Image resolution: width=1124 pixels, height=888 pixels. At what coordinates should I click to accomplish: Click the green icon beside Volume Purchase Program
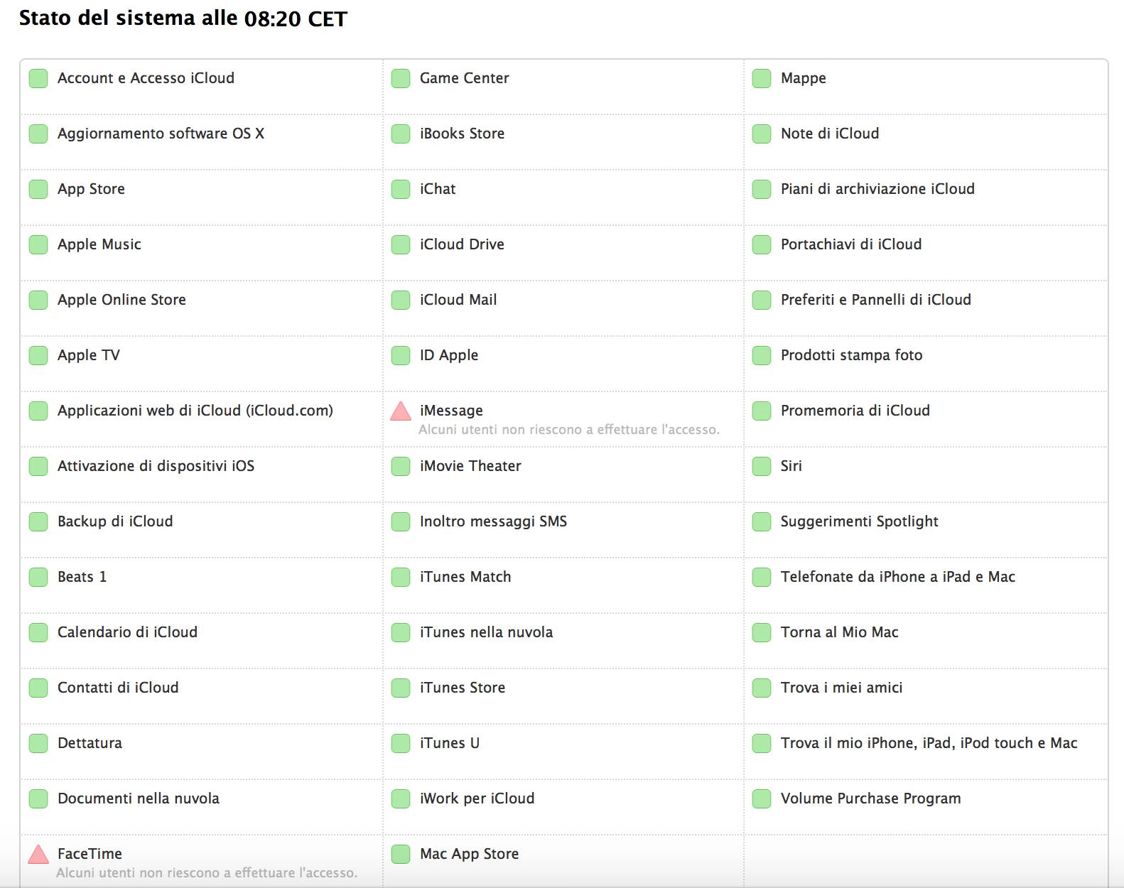pos(762,798)
